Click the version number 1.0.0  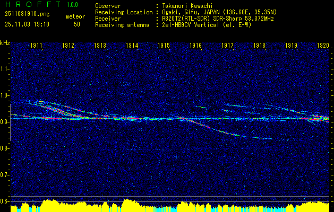(x=72, y=4)
